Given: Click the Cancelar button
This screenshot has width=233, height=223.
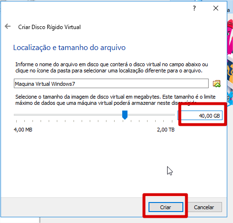Looking at the screenshot, I should point(204,207).
